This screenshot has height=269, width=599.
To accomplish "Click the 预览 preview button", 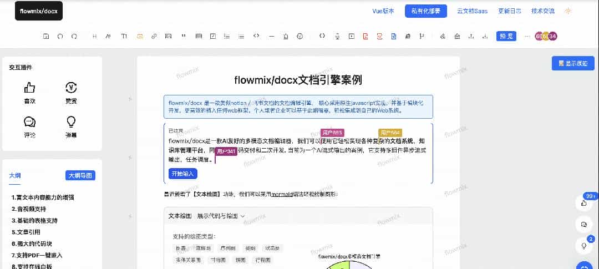I will click(x=506, y=36).
